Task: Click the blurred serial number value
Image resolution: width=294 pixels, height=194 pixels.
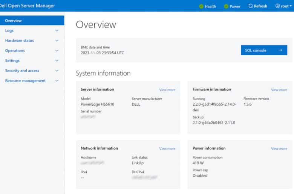Action: [x=88, y=117]
